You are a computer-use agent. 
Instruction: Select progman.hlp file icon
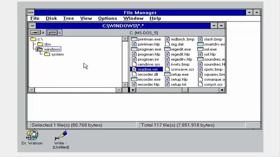(134, 54)
